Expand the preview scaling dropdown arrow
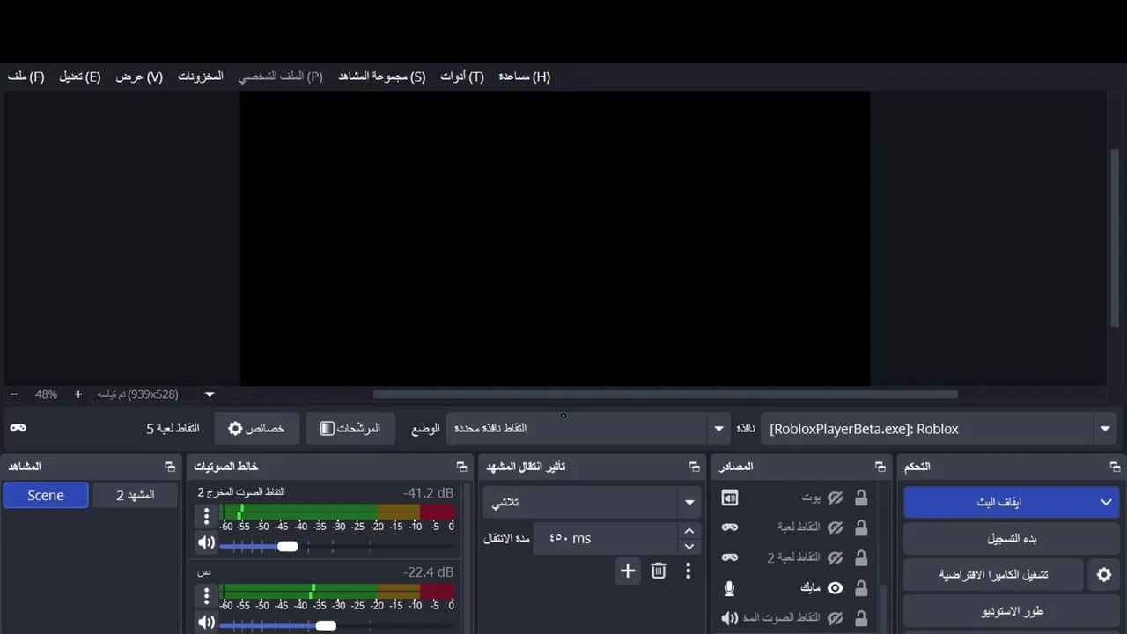1127x634 pixels. tap(210, 394)
